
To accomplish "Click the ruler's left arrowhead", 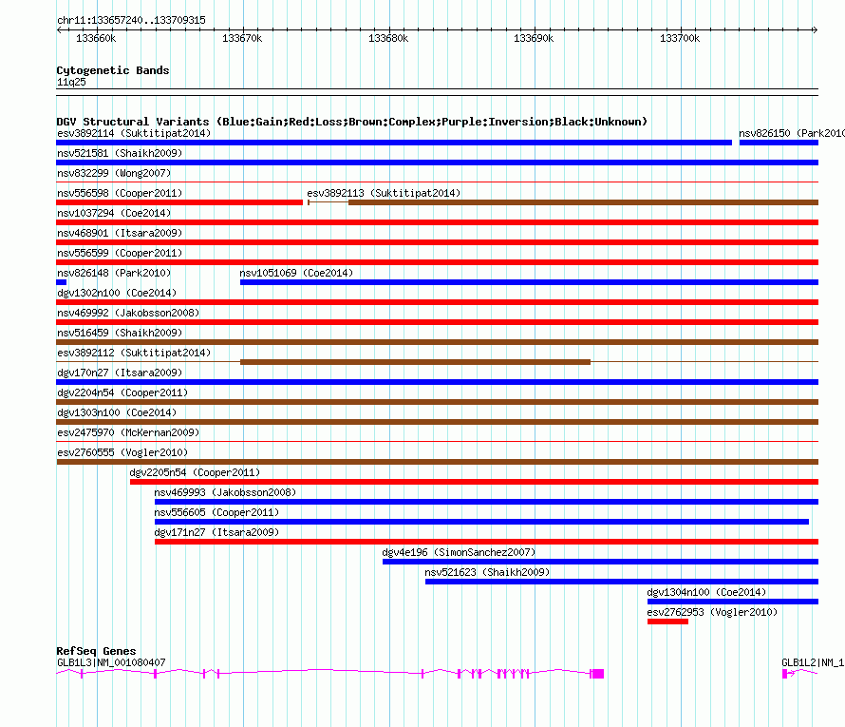I will click(59, 29).
